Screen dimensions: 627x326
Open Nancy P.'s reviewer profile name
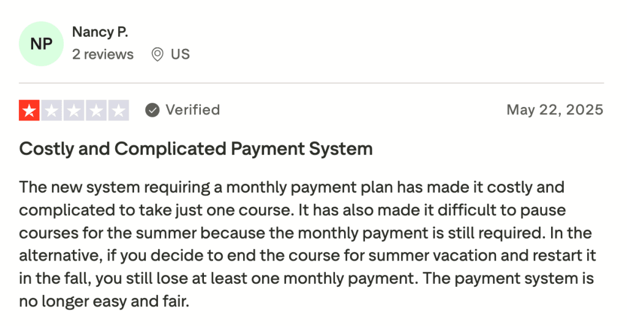[100, 32]
